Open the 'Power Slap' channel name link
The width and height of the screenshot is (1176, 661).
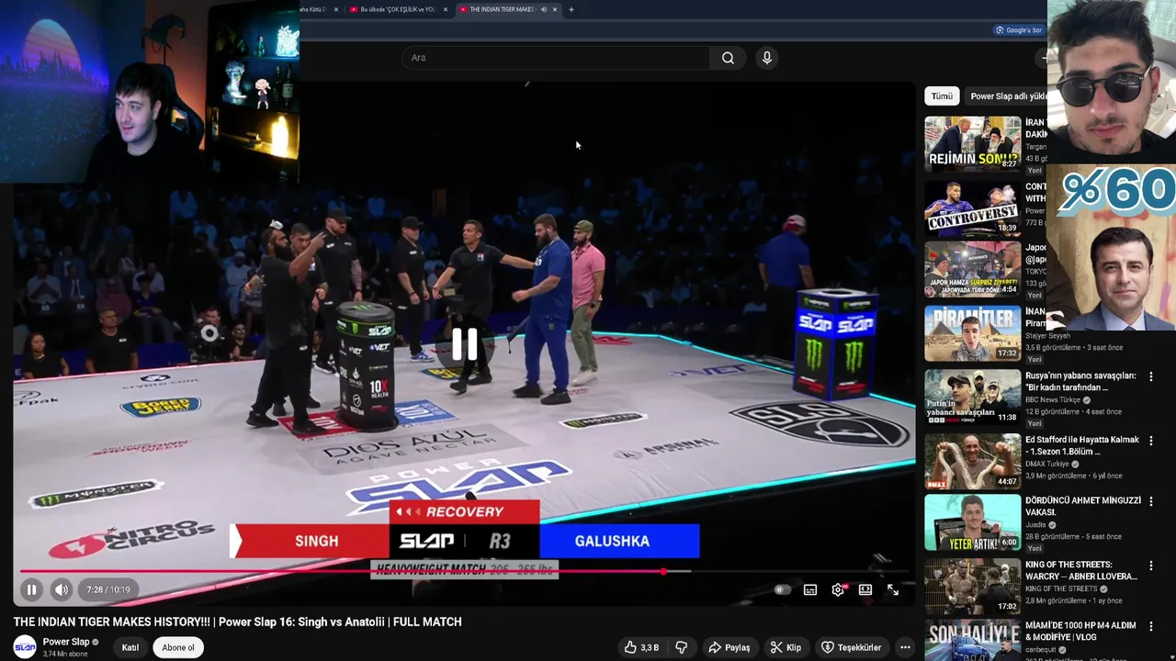click(x=66, y=642)
